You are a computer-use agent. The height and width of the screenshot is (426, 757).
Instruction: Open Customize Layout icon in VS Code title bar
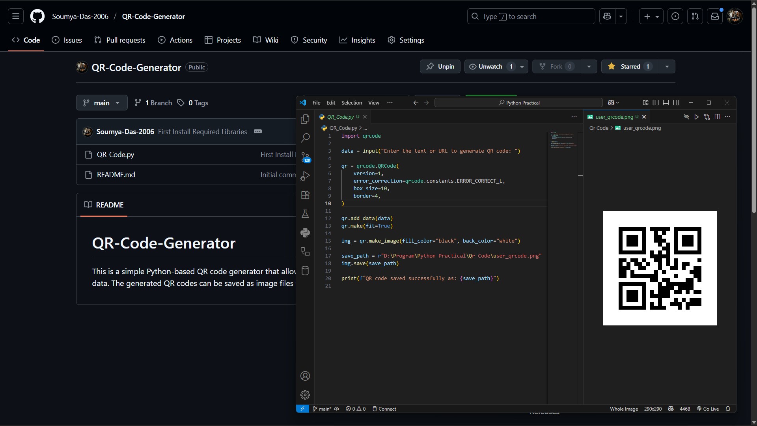click(645, 103)
